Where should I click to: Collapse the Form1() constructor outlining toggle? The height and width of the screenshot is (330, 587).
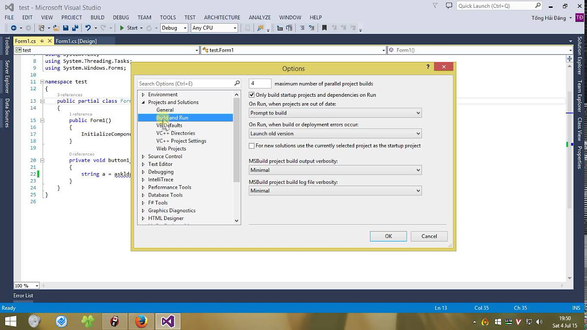coord(42,121)
